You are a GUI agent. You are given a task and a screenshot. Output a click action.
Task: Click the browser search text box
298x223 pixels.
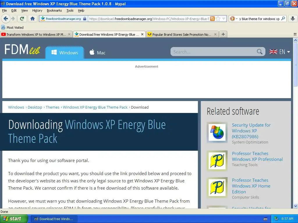(259, 19)
